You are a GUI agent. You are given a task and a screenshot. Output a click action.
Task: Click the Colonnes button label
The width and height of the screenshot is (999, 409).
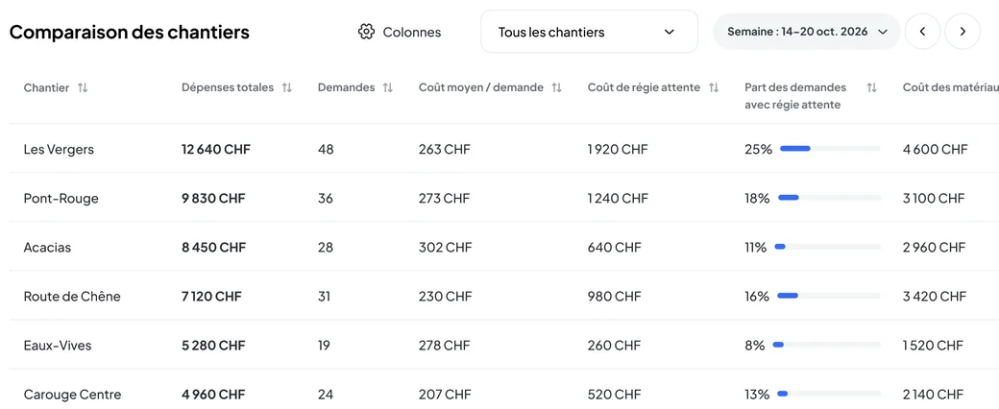point(411,32)
